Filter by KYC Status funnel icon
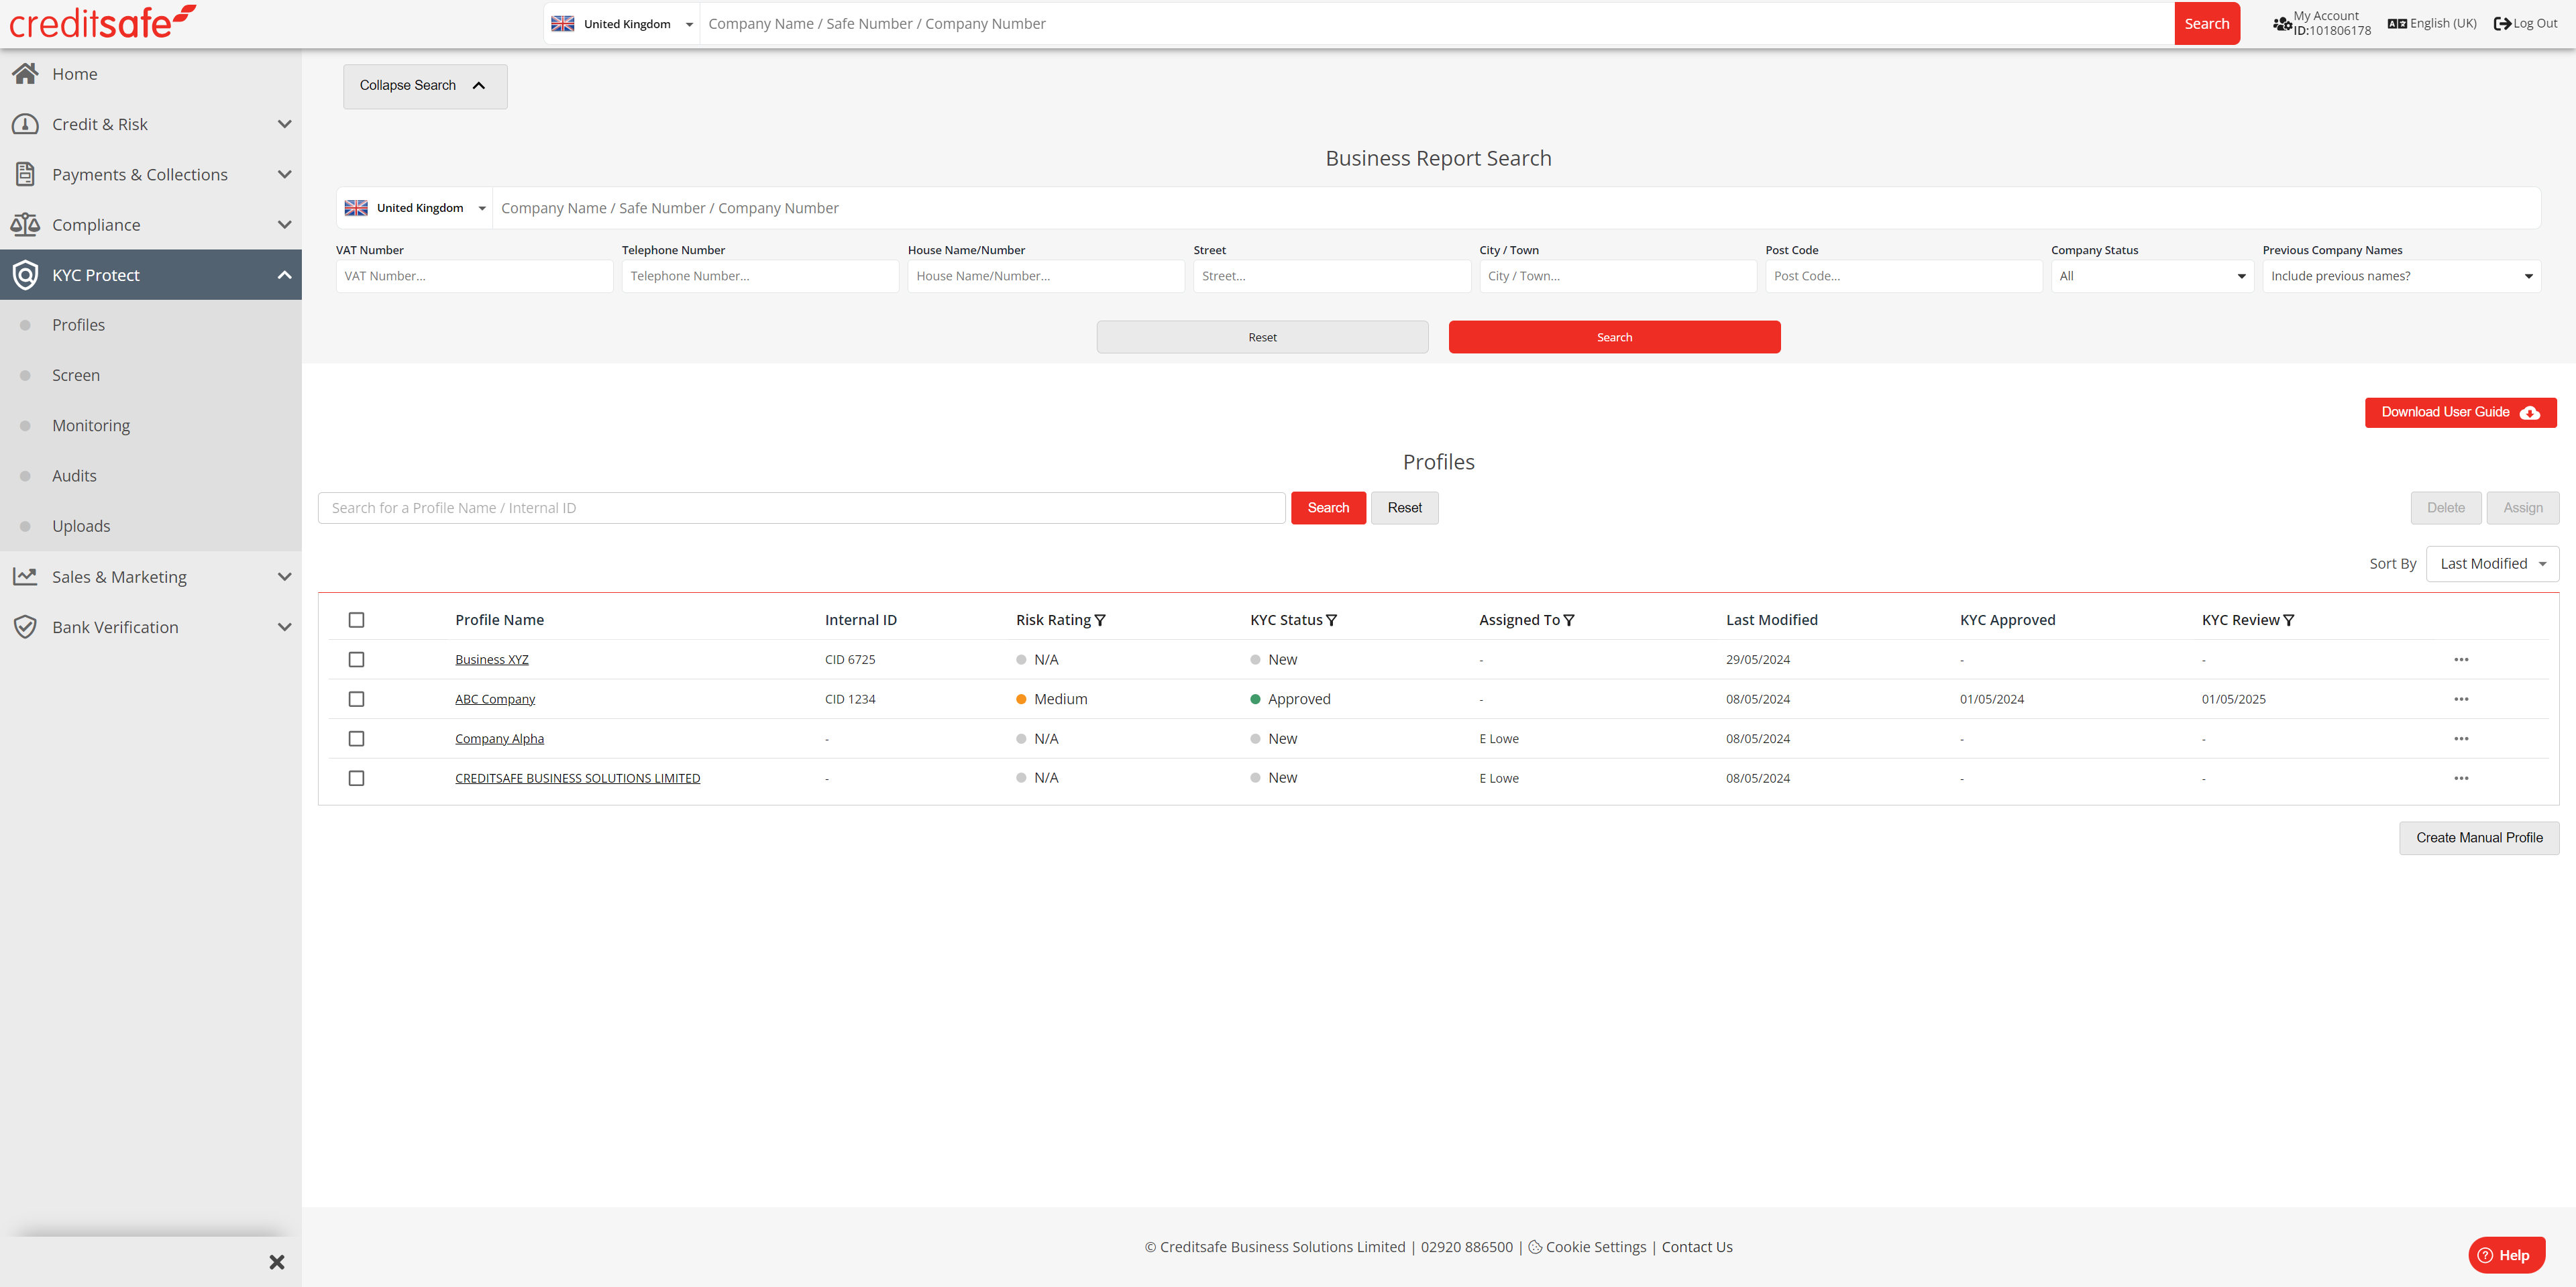The width and height of the screenshot is (2576, 1287). point(1331,620)
